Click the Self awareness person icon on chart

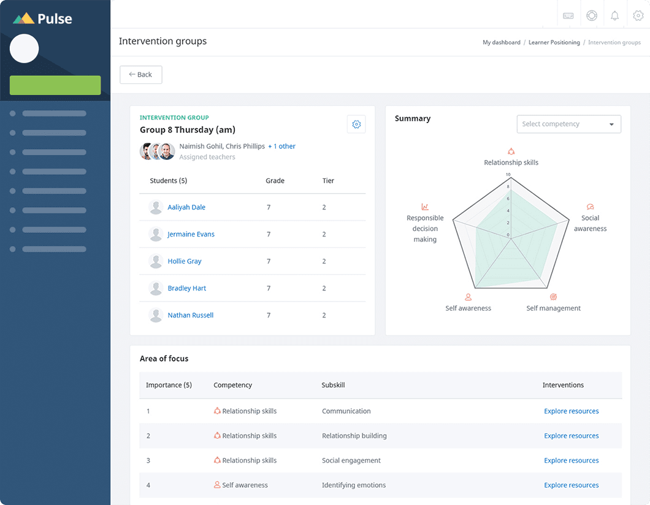tap(468, 297)
